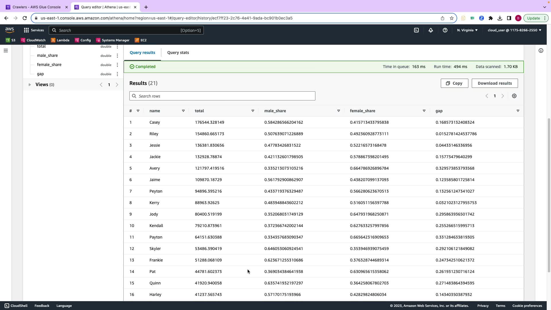Switch to the Query stats tab
This screenshot has height=310, width=551.
[178, 53]
